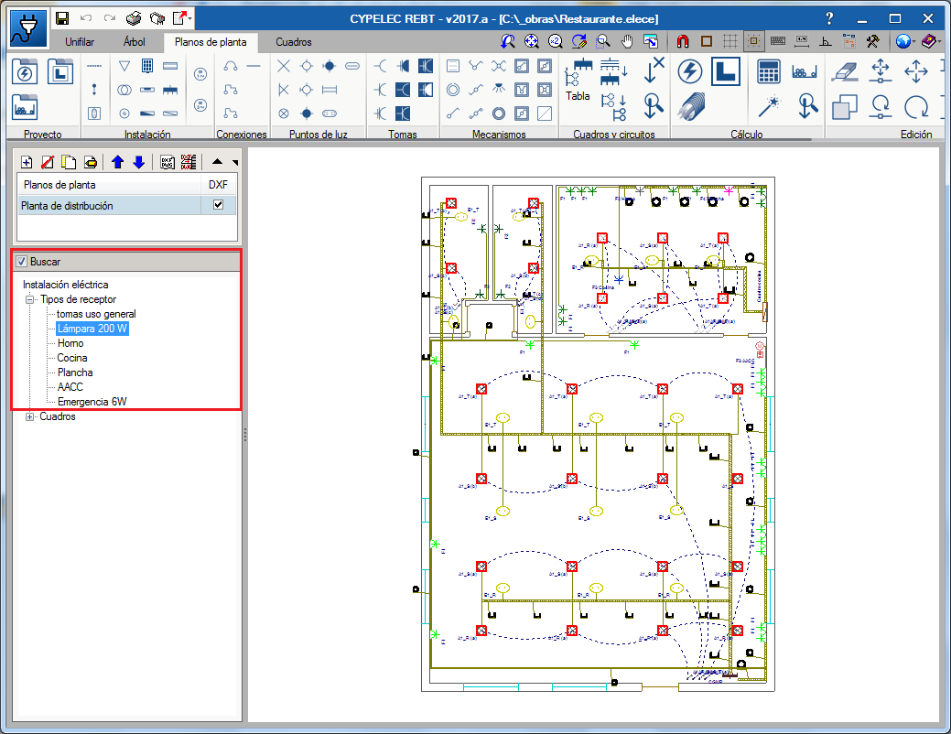Select the filled circle light point icon, top row
951x734 pixels.
(330, 66)
